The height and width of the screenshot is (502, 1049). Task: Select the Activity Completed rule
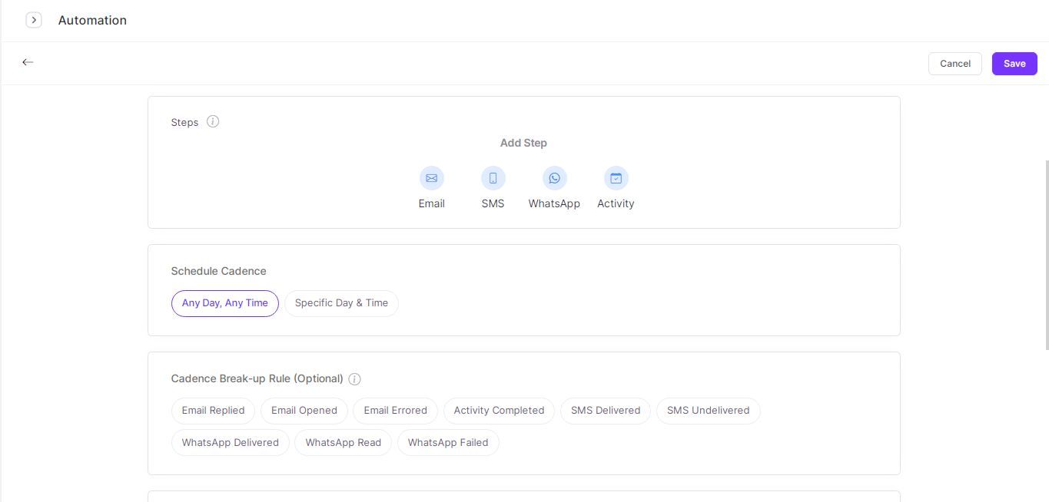(498, 410)
